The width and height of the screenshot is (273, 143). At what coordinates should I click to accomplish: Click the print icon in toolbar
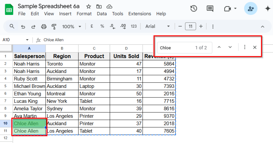(x=44, y=26)
